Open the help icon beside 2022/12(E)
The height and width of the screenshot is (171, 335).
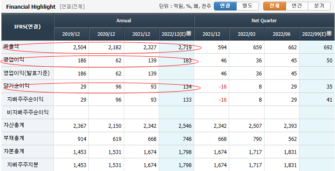pyautogui.click(x=188, y=33)
